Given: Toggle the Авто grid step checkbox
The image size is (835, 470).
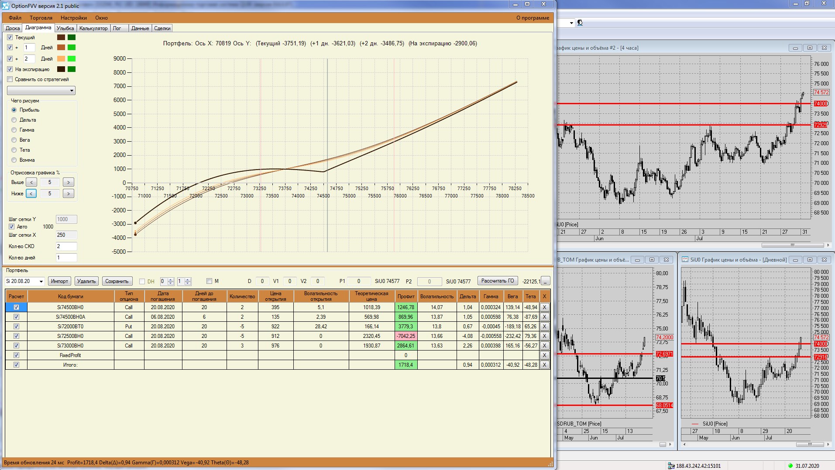Looking at the screenshot, I should pyautogui.click(x=12, y=227).
